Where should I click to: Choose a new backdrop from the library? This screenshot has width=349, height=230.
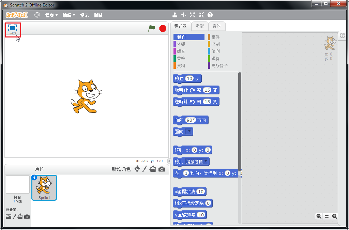coord(9,216)
